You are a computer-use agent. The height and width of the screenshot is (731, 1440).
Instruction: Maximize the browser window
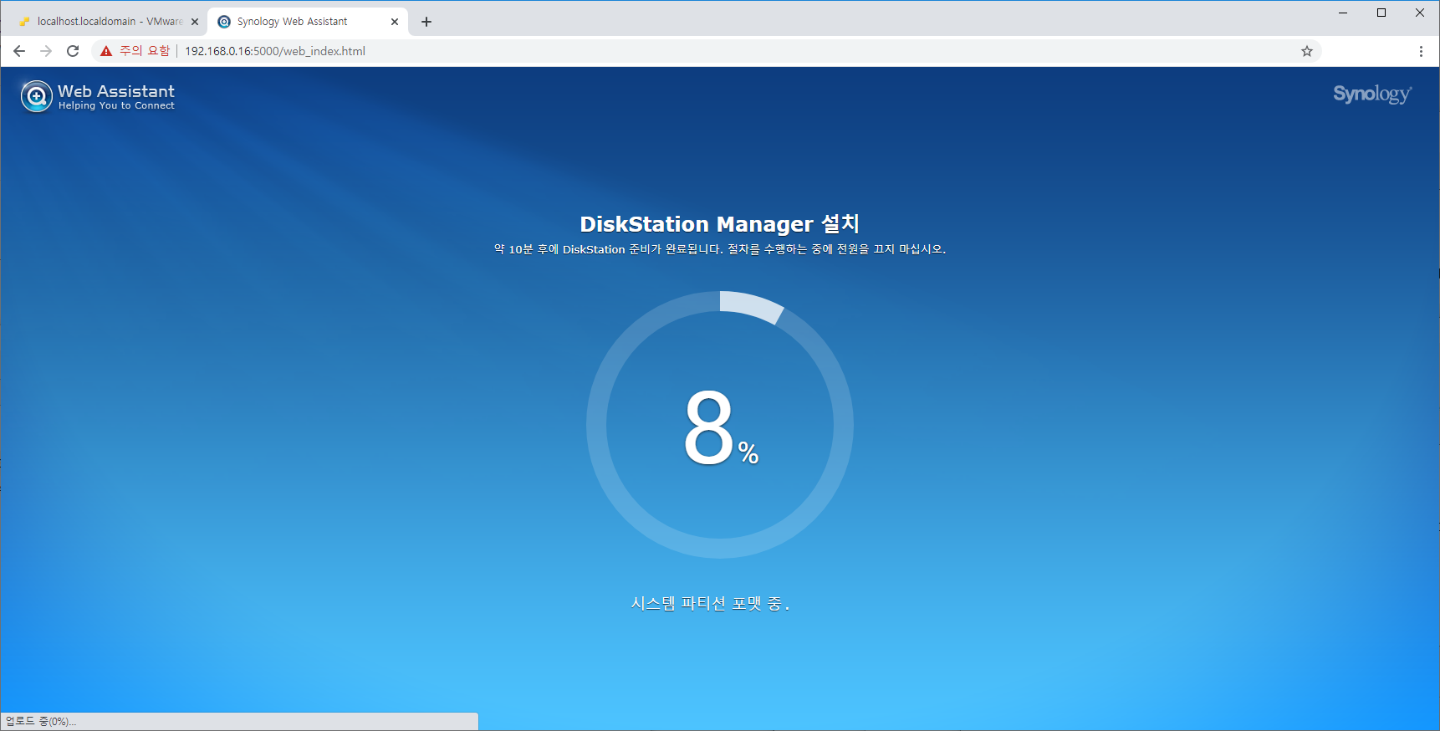pos(1381,13)
